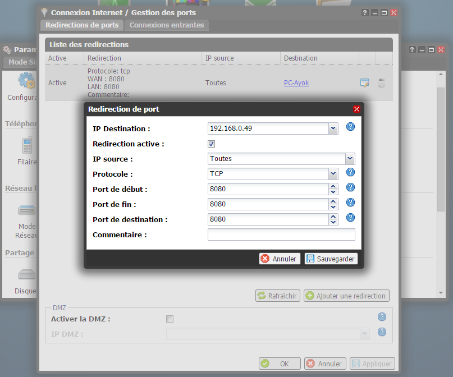Switch to the Connexions entrantes tab
Image resolution: width=453 pixels, height=377 pixels.
click(x=167, y=25)
